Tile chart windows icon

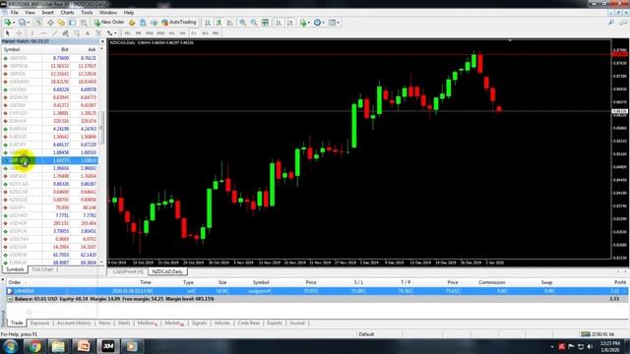pyautogui.click(x=265, y=23)
